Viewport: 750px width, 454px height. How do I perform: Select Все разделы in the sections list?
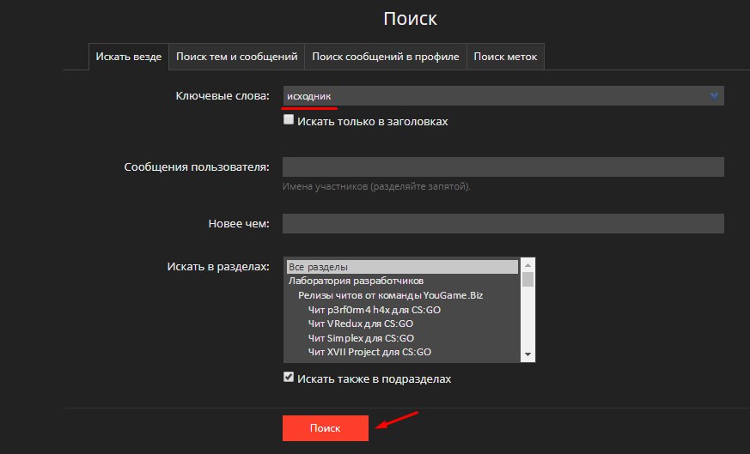point(402,267)
